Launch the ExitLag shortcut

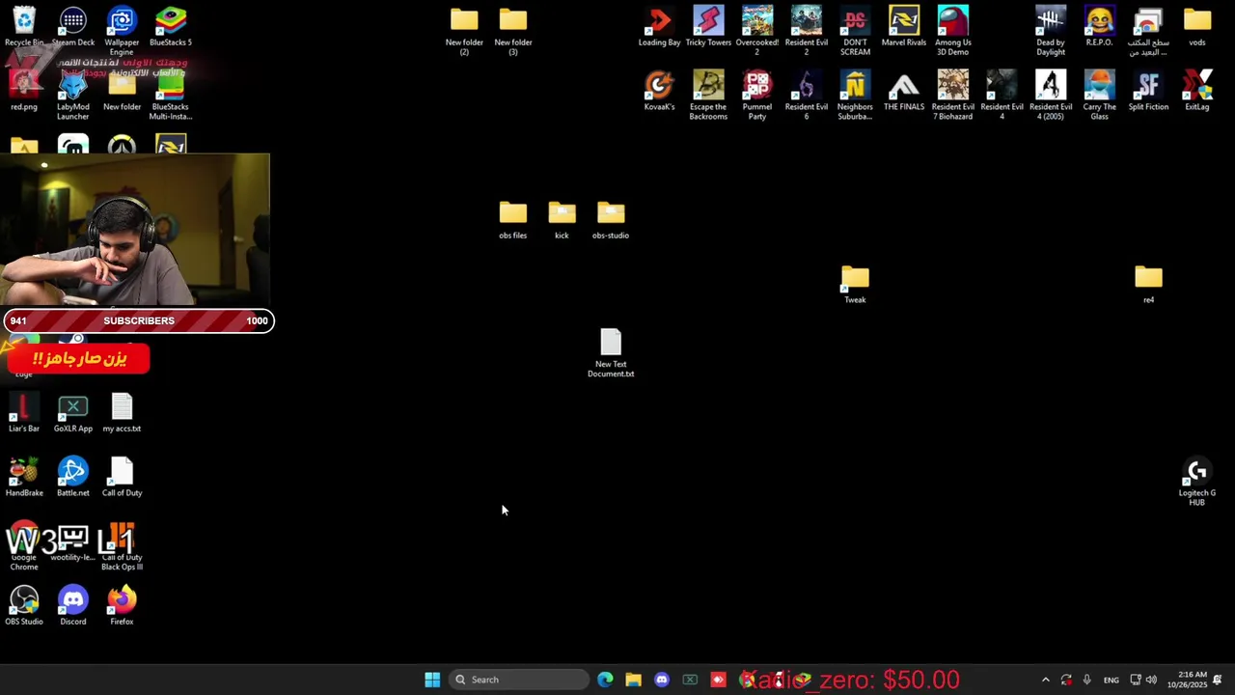pos(1197,91)
